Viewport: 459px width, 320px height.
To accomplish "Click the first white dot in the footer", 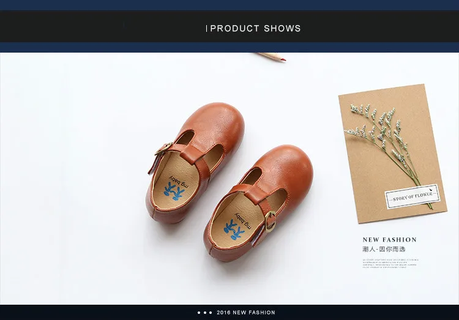I will pos(199,313).
